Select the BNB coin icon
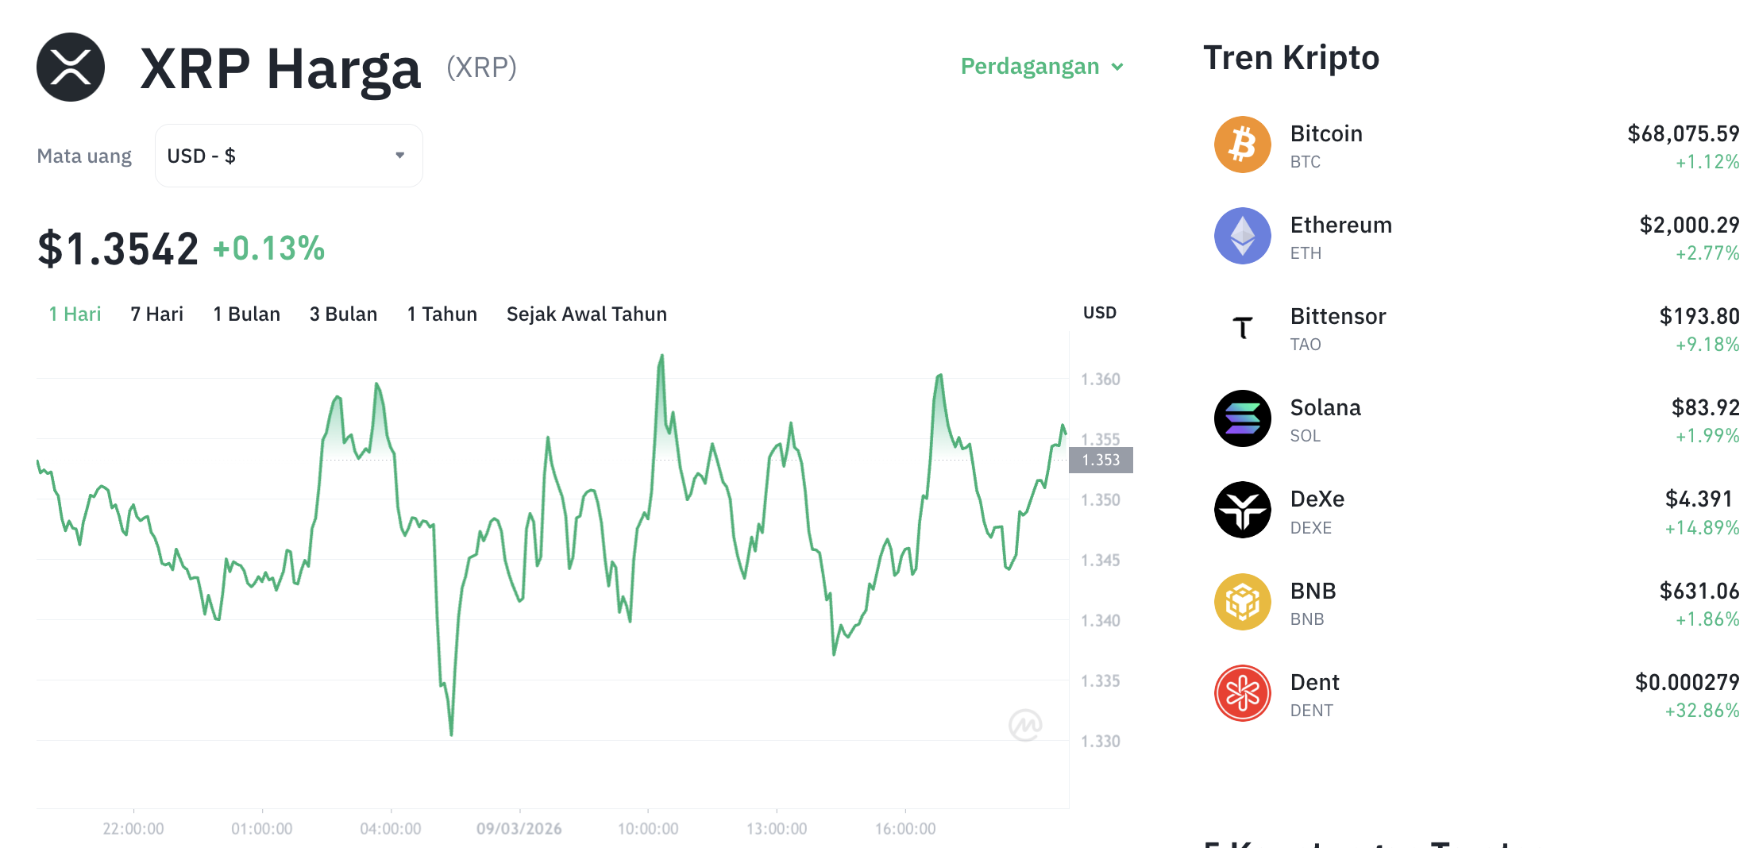Screen dimensions: 1755x848 1243,602
